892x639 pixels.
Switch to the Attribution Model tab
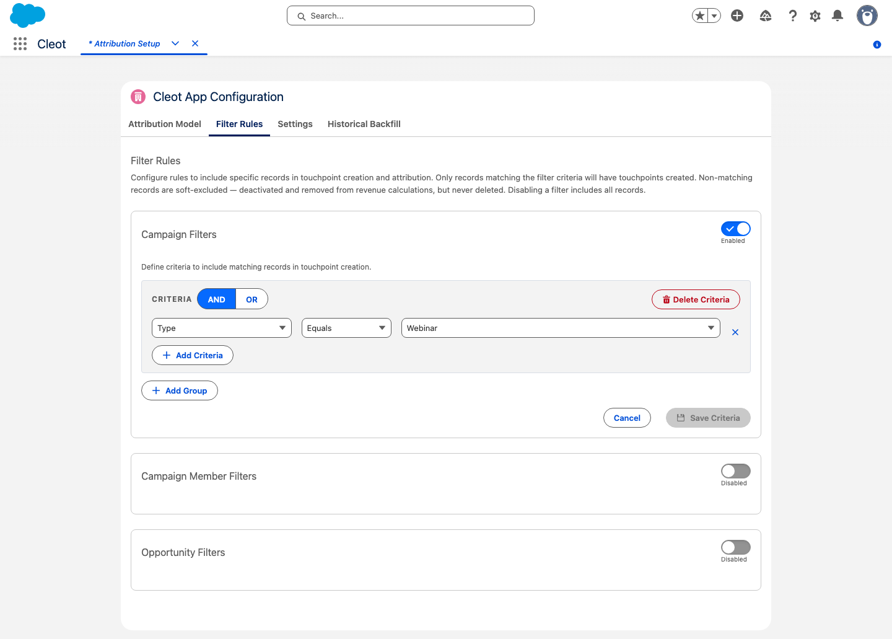pos(165,124)
